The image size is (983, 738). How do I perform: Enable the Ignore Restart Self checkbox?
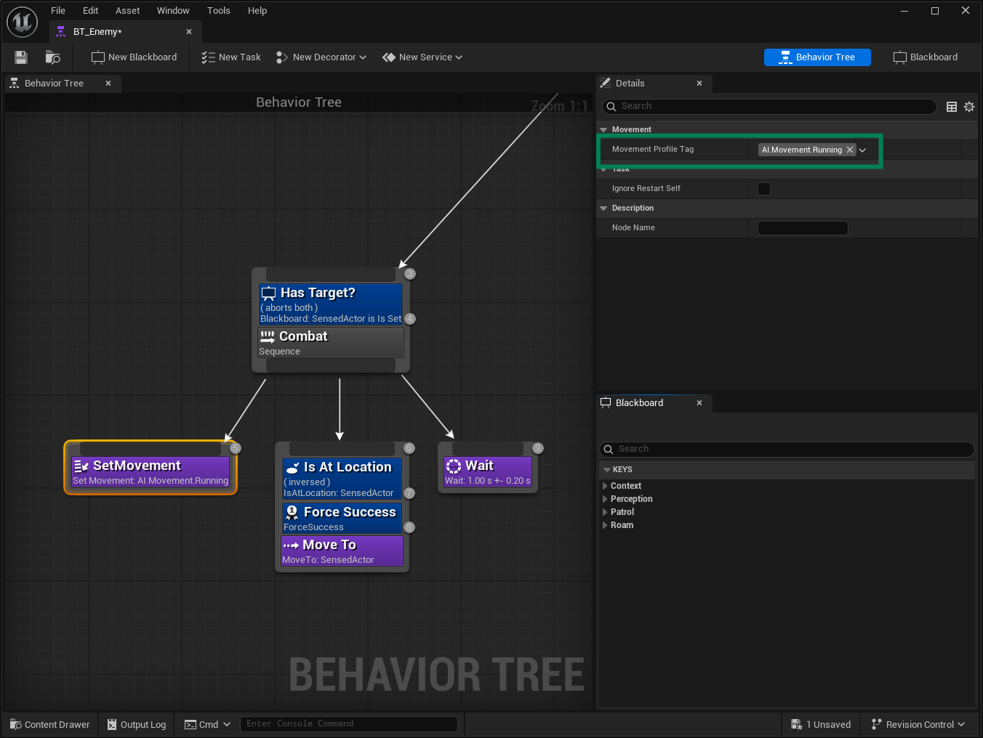point(763,188)
